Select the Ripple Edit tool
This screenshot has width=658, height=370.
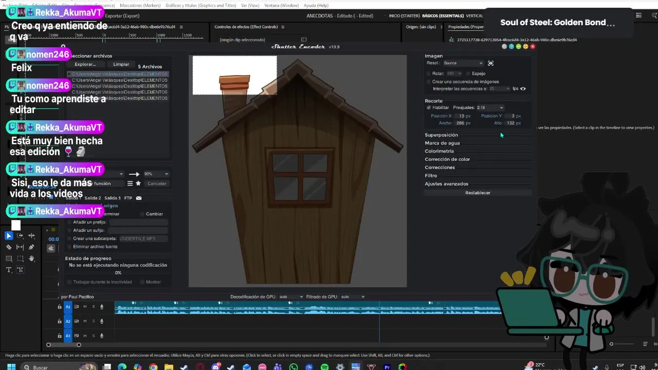coord(31,236)
